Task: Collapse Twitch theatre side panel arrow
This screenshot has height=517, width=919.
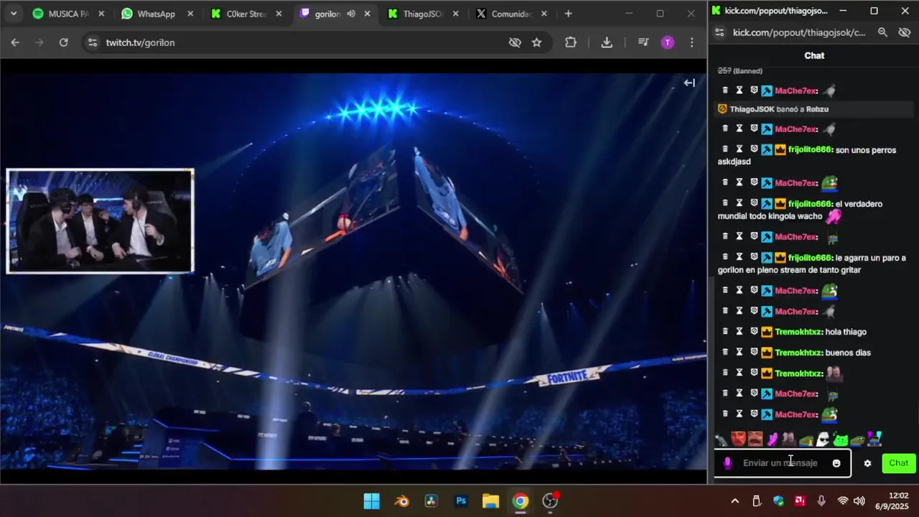Action: (x=689, y=83)
